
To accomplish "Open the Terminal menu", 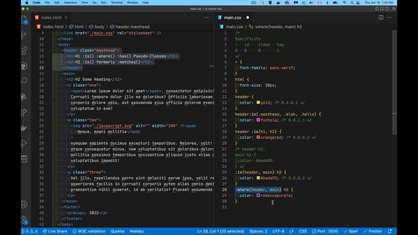I will [x=116, y=3].
